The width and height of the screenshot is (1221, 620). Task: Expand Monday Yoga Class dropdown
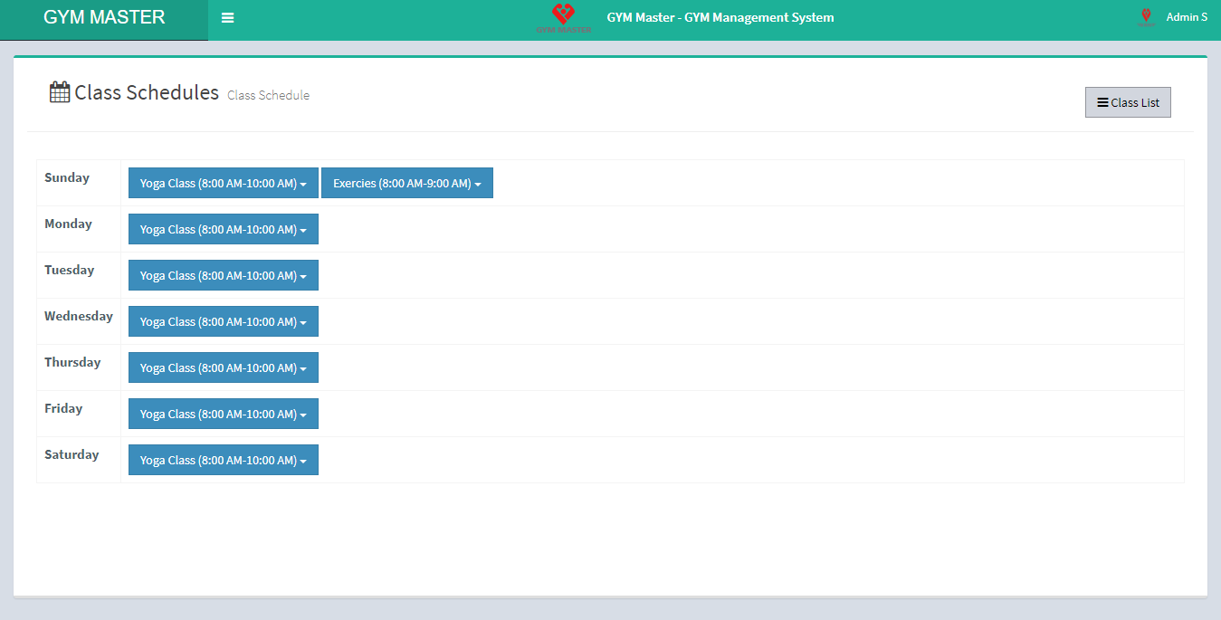click(223, 229)
